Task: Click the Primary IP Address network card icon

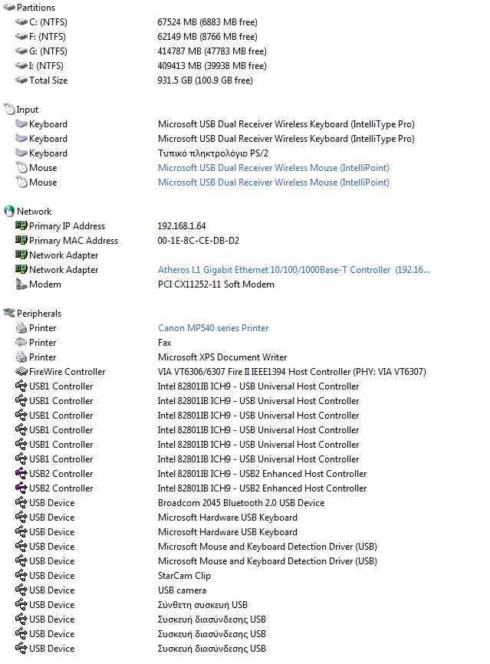Action: [21, 225]
